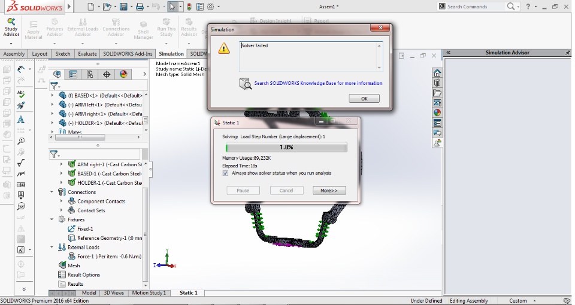Screen dimensions: 575x305
Task: Collapse the Connections folder
Action: click(x=52, y=192)
